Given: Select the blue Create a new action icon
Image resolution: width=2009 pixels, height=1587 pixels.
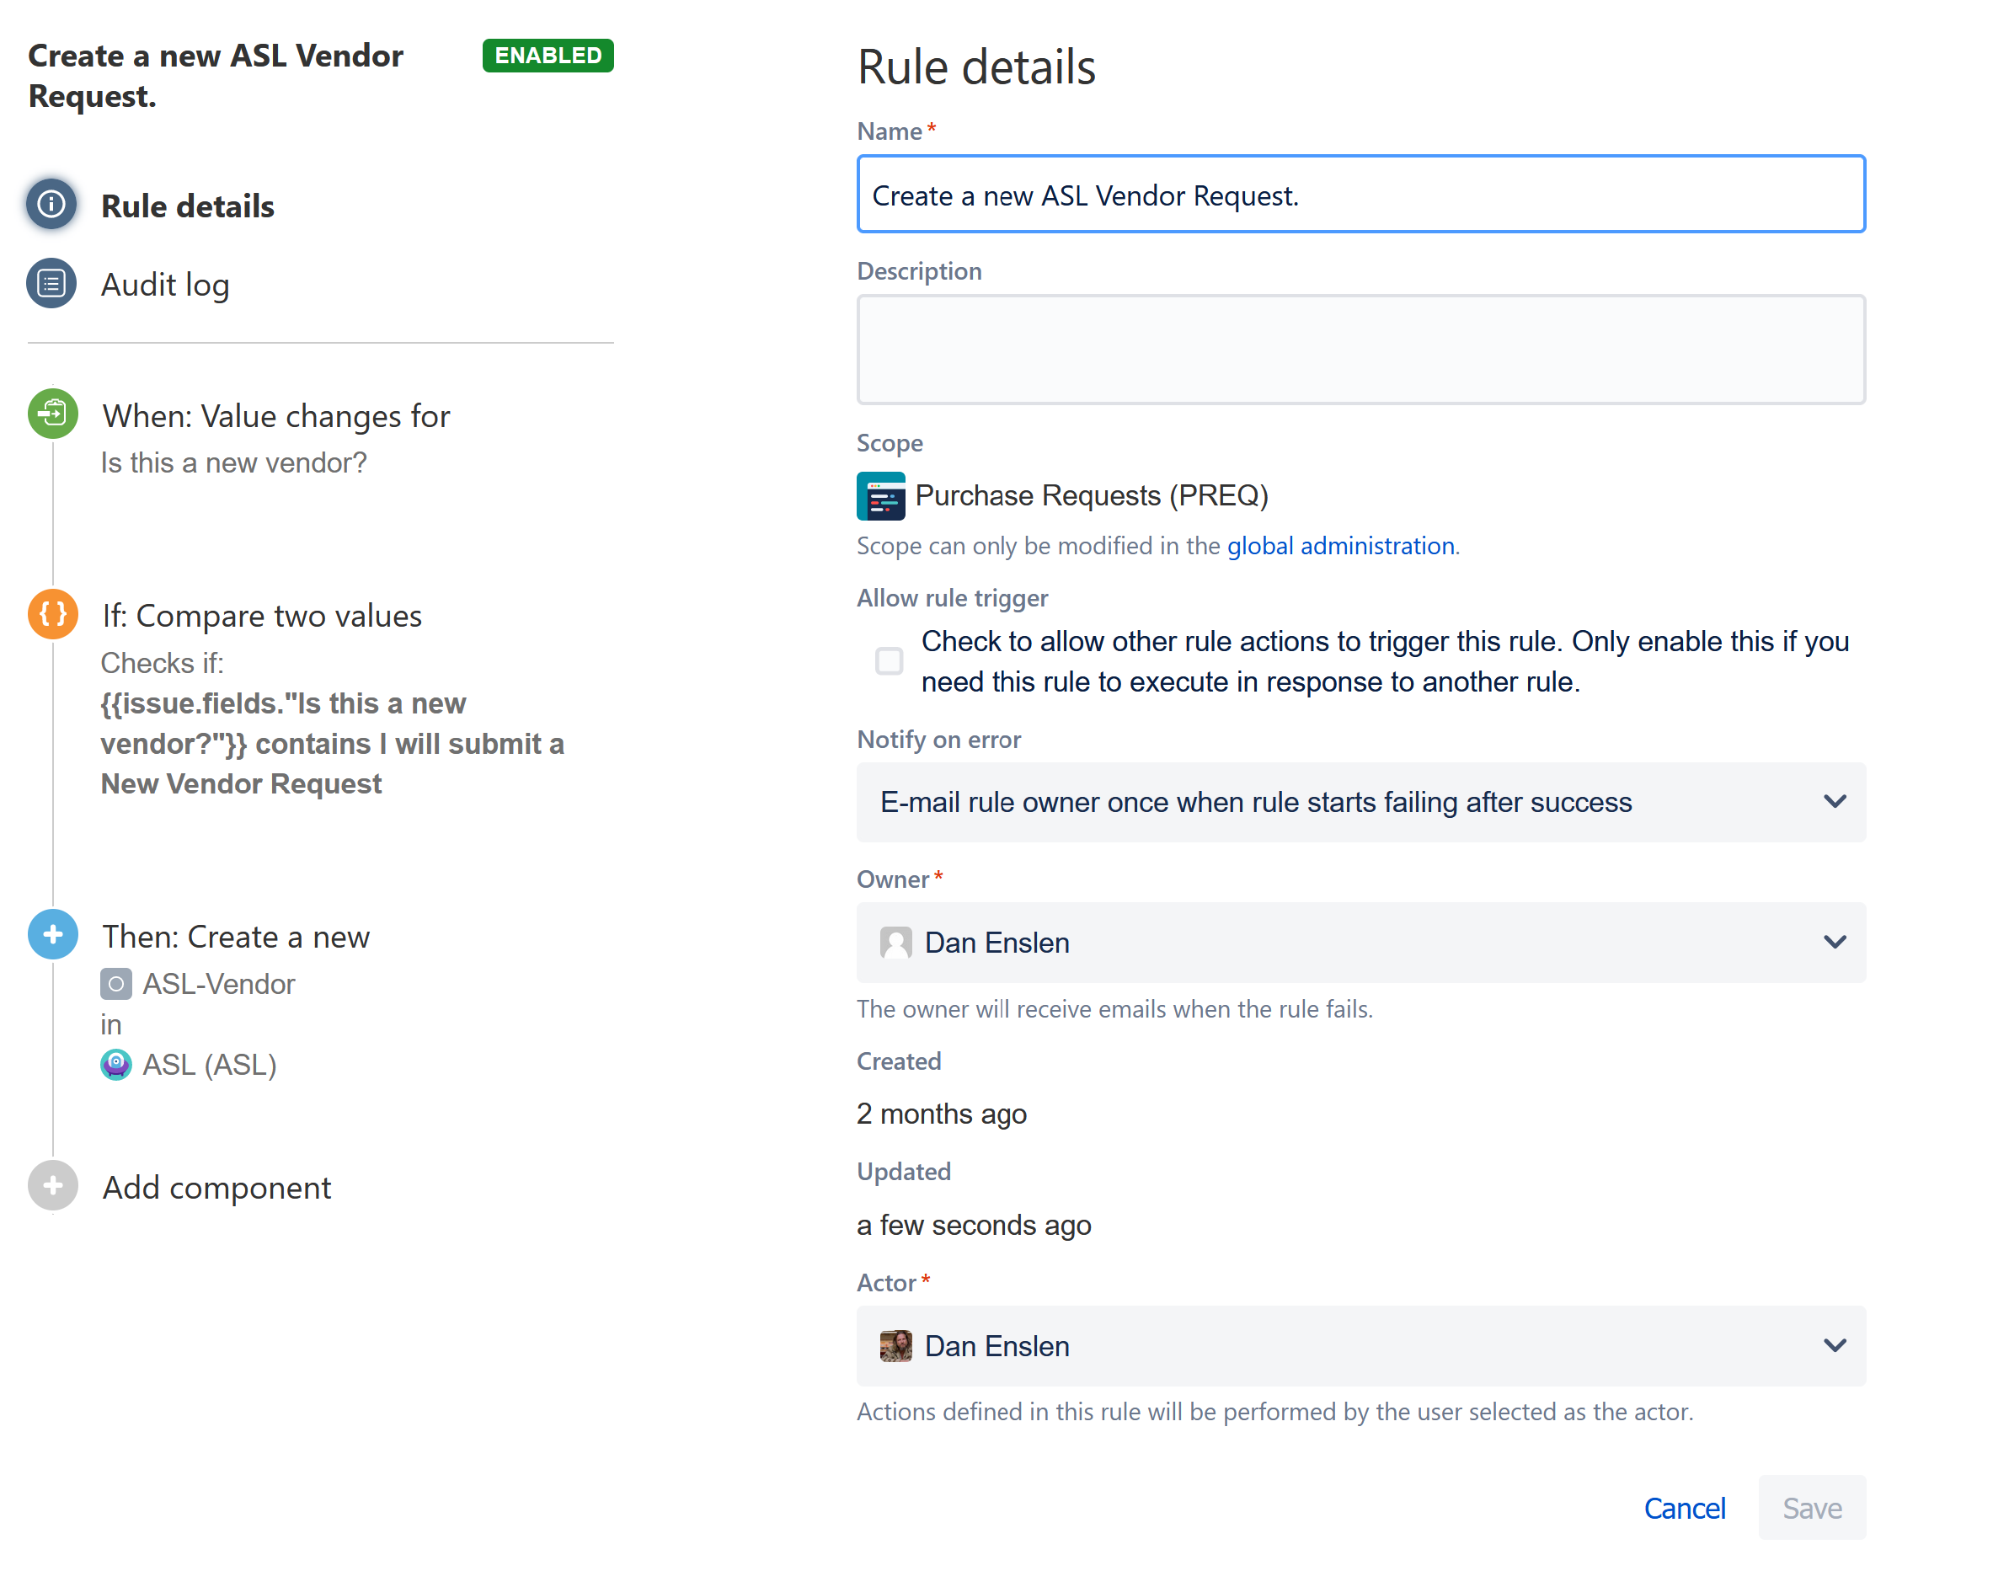Looking at the screenshot, I should click(53, 932).
